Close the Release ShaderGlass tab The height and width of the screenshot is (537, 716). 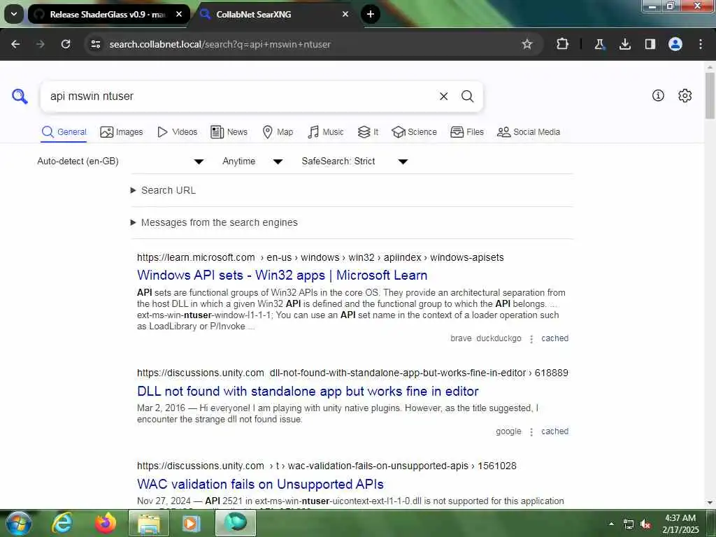(179, 14)
